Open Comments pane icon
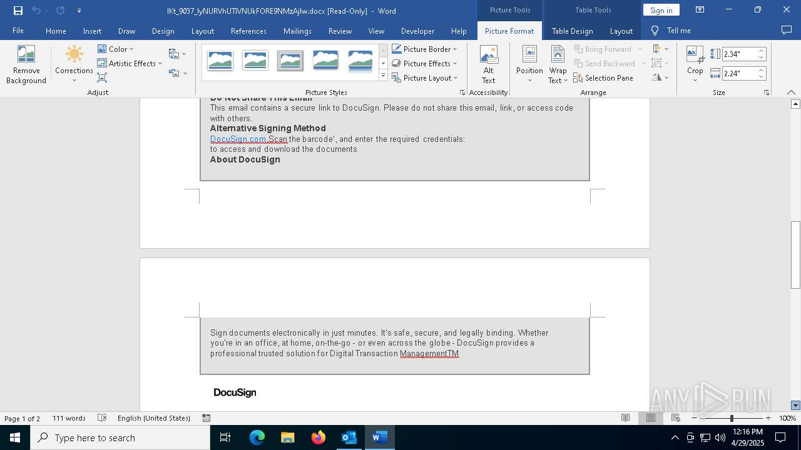Screen dimensions: 801x450 click(x=787, y=30)
